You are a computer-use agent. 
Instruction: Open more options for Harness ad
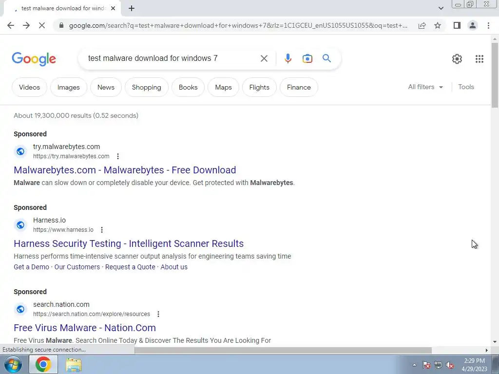(x=102, y=230)
